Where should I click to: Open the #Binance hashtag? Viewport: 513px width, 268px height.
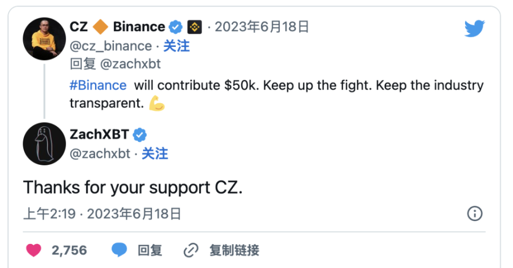click(x=98, y=85)
